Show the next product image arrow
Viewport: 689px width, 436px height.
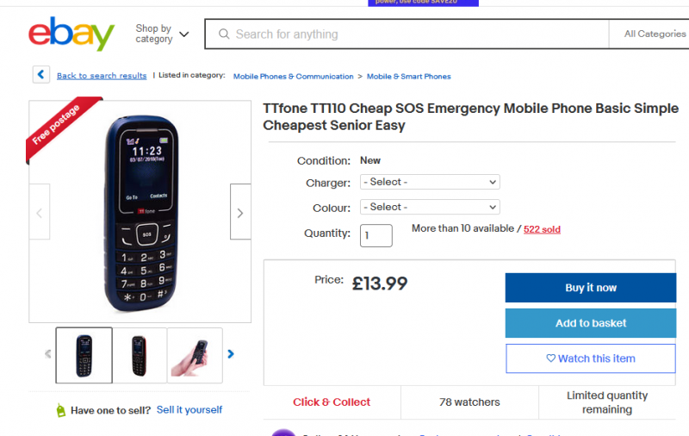[x=240, y=212]
